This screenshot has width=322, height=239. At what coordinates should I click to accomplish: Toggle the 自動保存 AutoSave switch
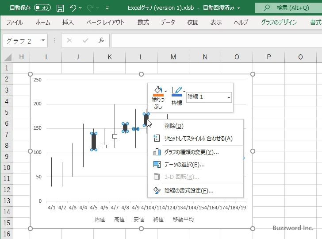tap(42, 8)
